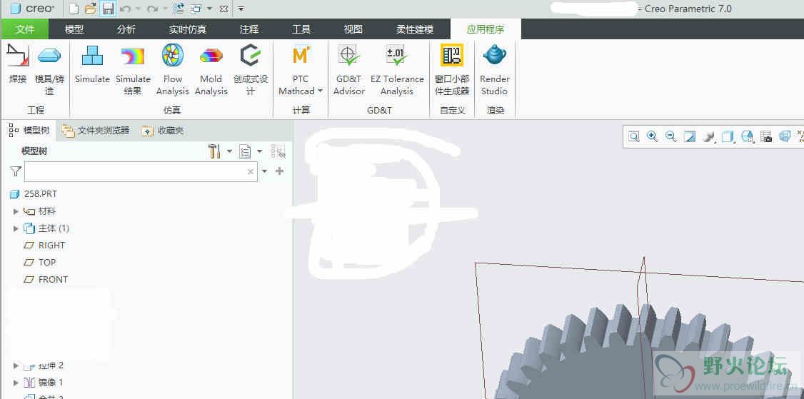
Task: Open display style options in graphics toolbar
Action: coord(728,136)
